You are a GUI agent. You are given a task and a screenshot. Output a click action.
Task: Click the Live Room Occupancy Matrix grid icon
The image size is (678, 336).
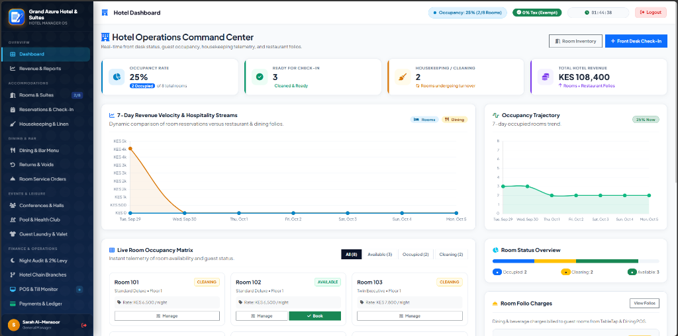point(112,250)
